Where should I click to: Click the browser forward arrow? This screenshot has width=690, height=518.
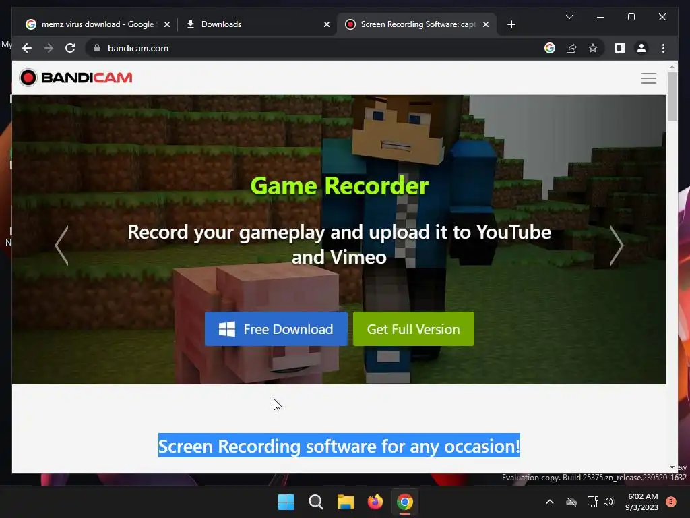click(x=49, y=48)
